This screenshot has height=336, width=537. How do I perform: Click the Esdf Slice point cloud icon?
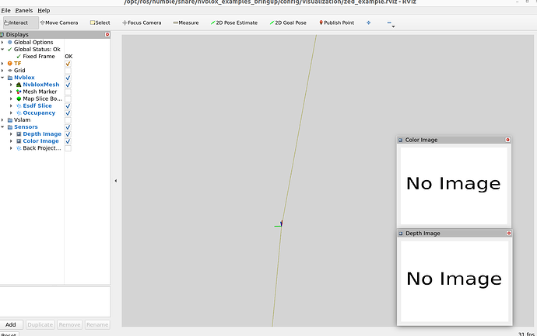pos(19,106)
